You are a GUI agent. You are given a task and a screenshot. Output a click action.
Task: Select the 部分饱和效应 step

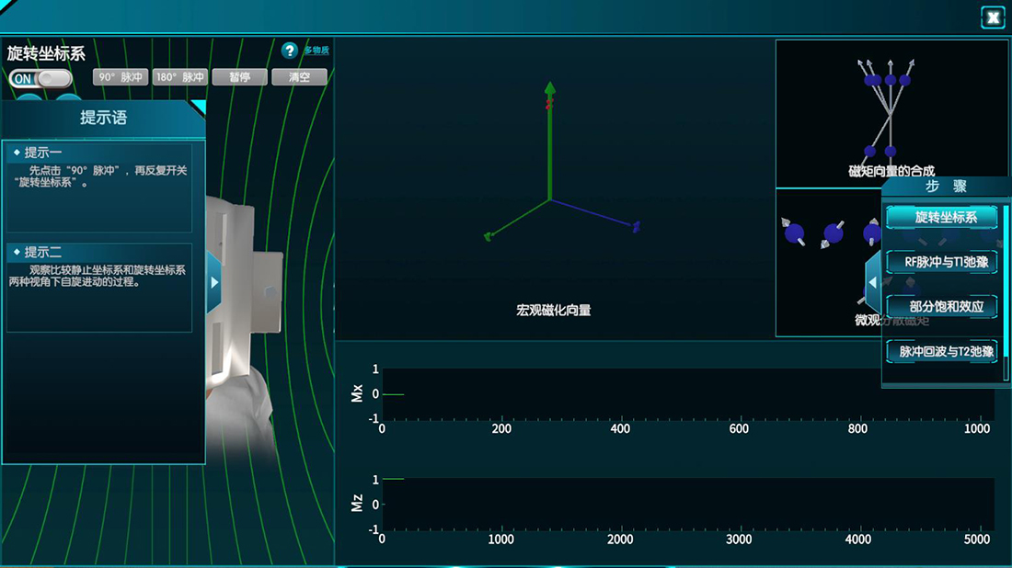click(942, 306)
